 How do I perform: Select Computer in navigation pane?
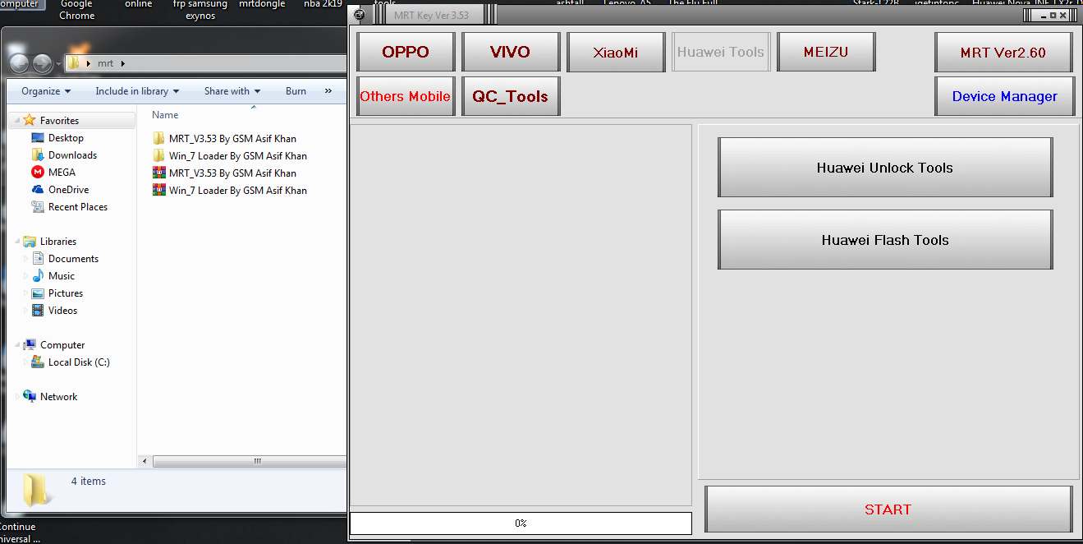[x=62, y=345]
